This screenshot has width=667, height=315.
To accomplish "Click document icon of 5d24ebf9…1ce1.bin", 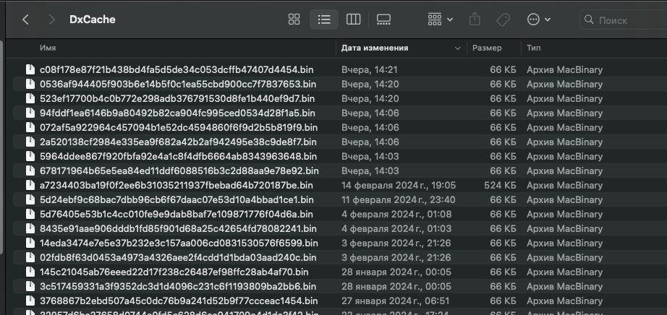I will pos(30,200).
